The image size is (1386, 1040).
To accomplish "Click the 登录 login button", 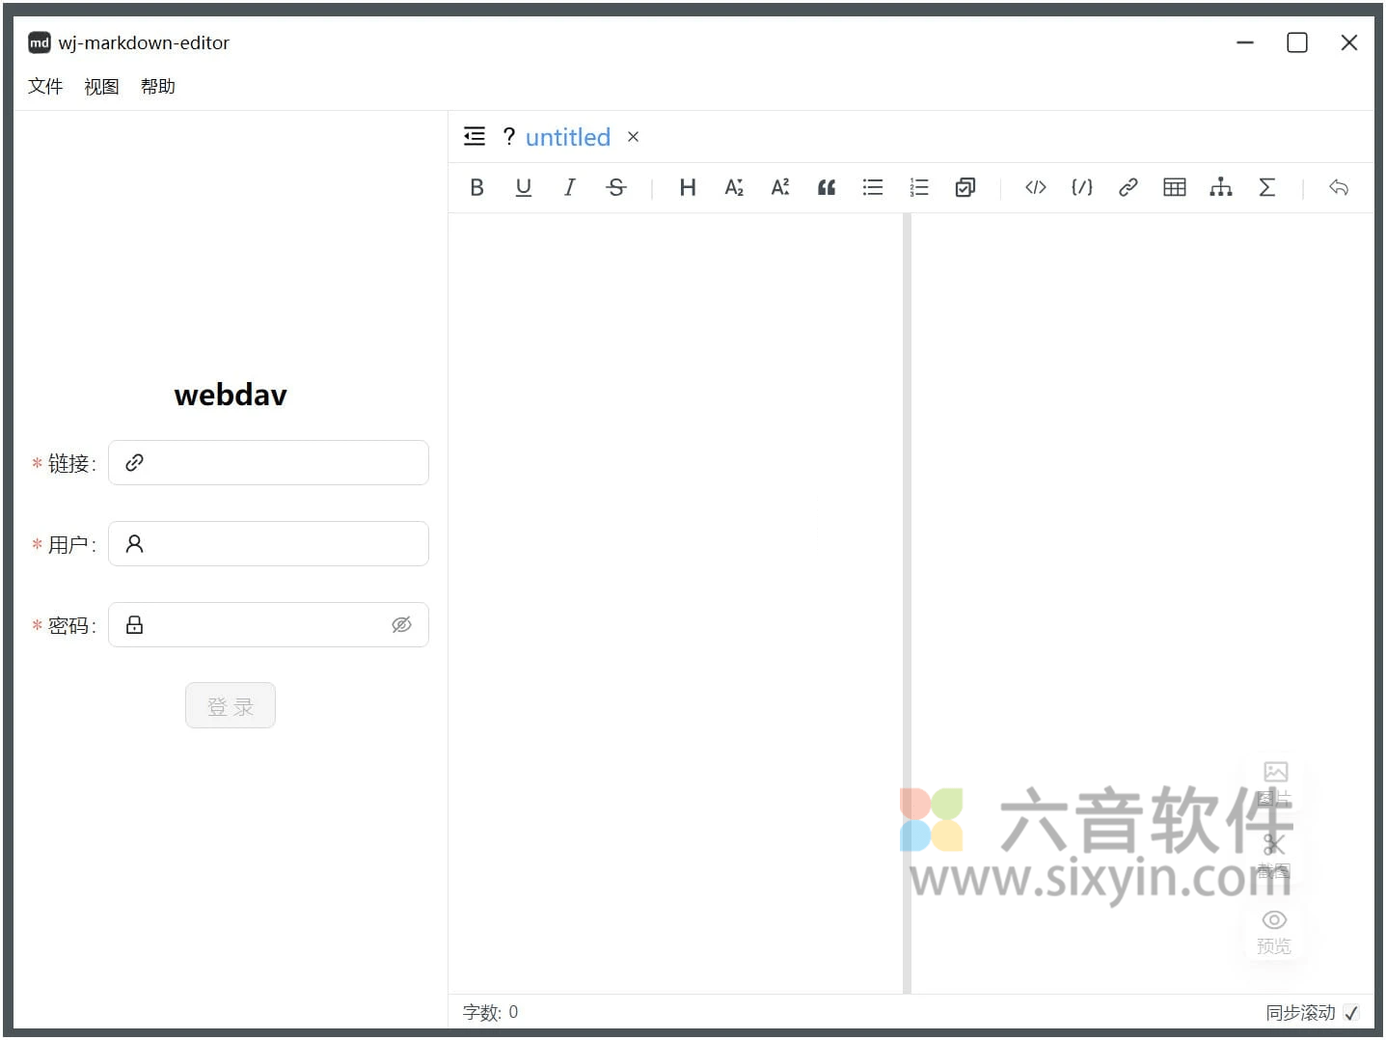I will pos(230,705).
